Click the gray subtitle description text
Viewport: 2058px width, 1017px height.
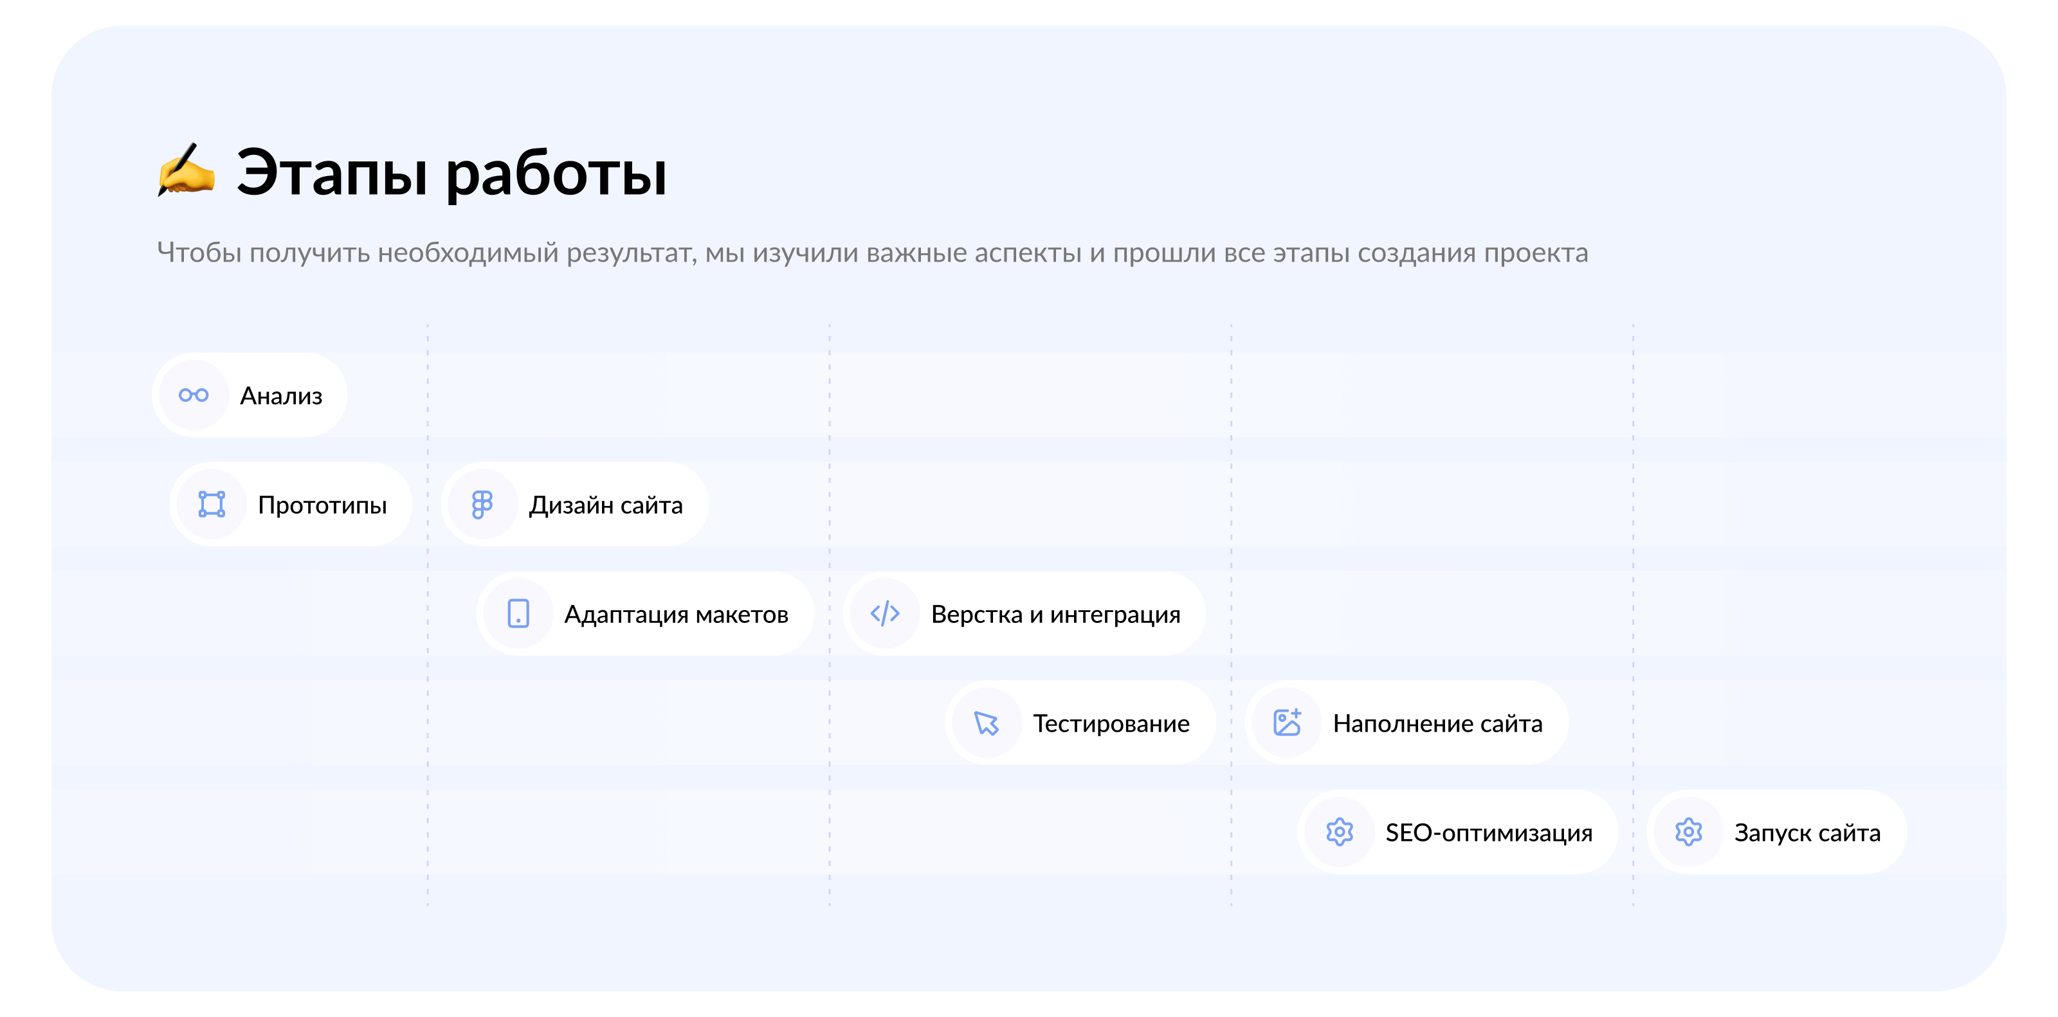click(x=871, y=253)
